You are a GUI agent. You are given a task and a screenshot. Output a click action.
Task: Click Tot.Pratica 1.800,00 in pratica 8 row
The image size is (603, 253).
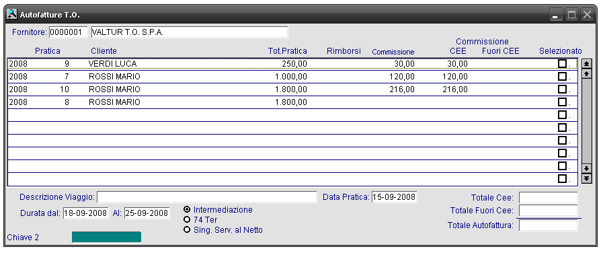[291, 102]
